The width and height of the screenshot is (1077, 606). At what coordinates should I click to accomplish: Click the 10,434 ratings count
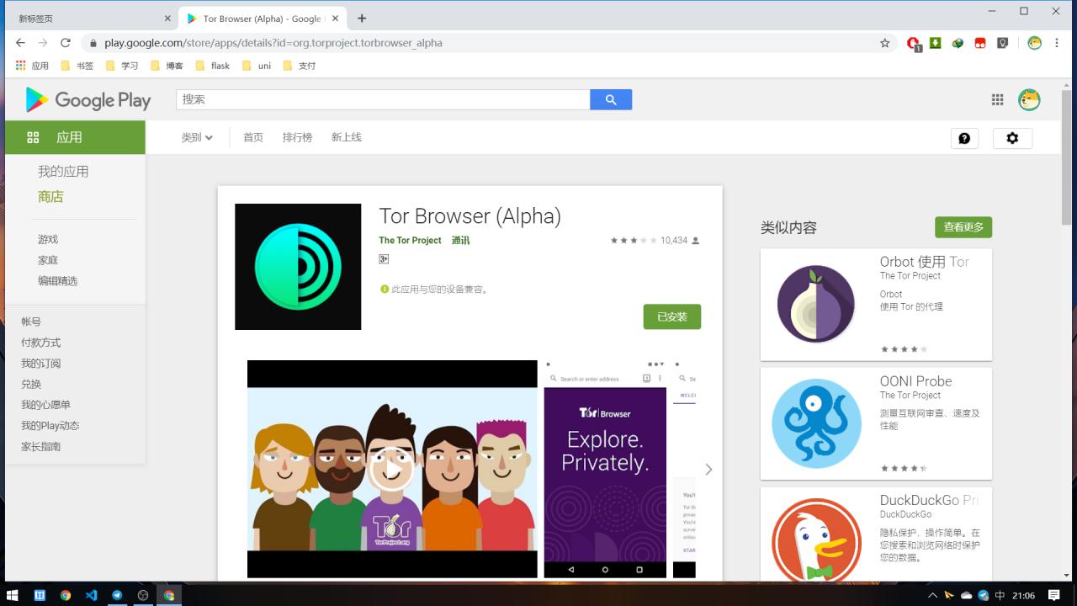pyautogui.click(x=674, y=241)
